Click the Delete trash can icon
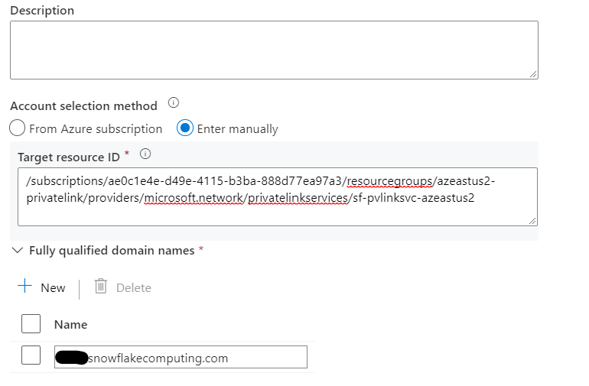The image size is (589, 386). [101, 286]
